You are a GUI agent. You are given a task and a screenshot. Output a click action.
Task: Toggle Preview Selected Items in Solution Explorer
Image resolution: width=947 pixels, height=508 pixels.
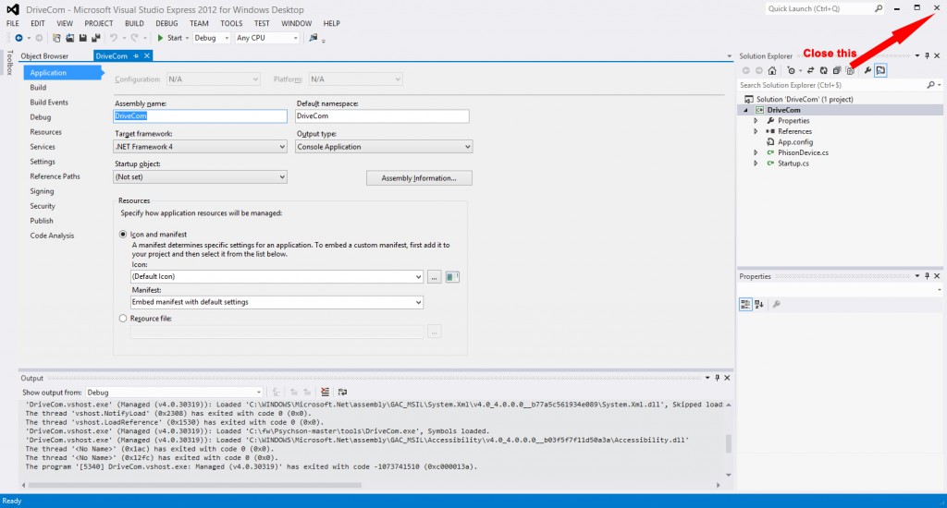(x=880, y=70)
